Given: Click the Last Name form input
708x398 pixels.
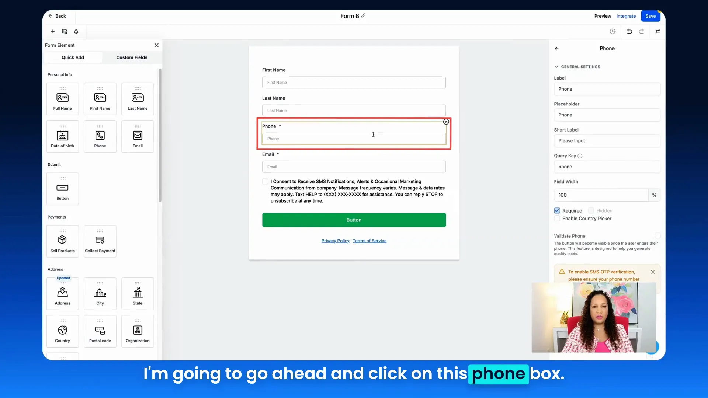Looking at the screenshot, I should (x=354, y=111).
